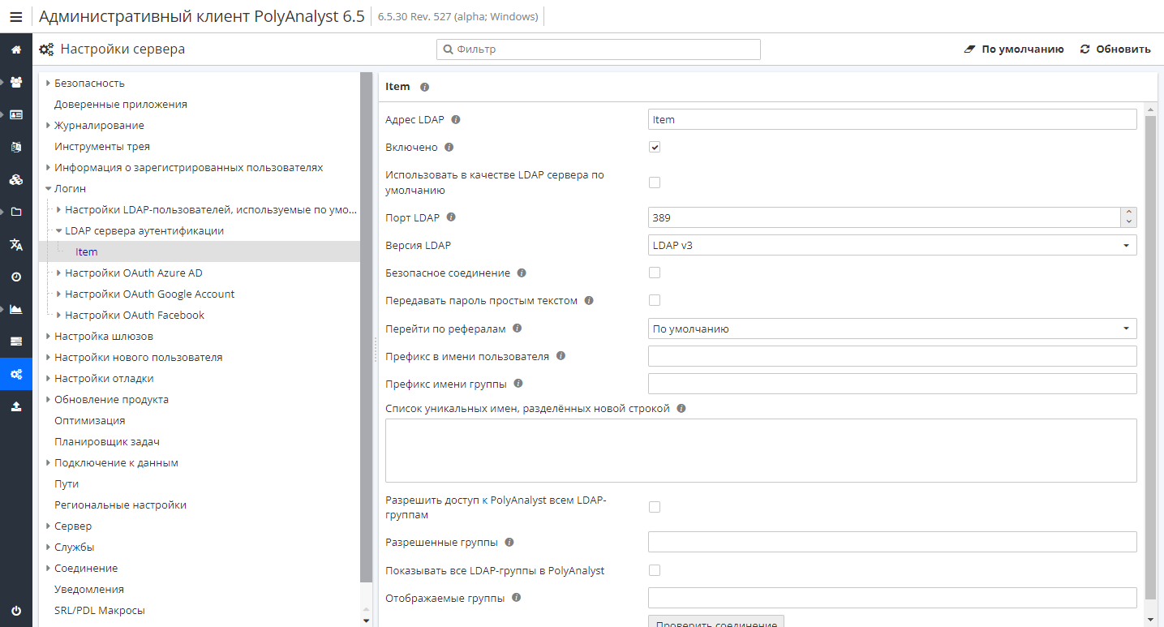Collapse the Логин tree node

click(49, 189)
